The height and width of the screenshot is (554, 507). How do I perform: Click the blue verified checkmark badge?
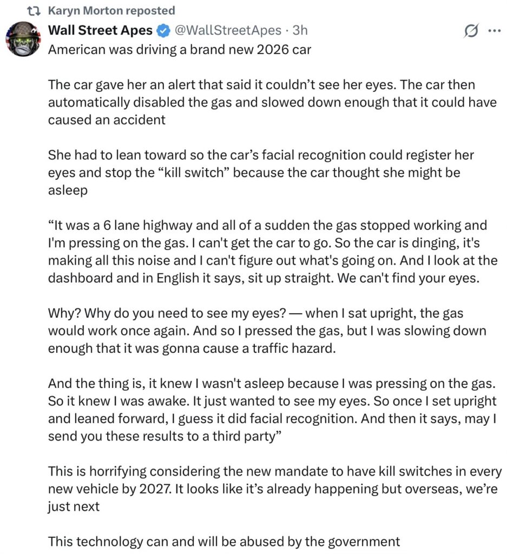pos(163,31)
